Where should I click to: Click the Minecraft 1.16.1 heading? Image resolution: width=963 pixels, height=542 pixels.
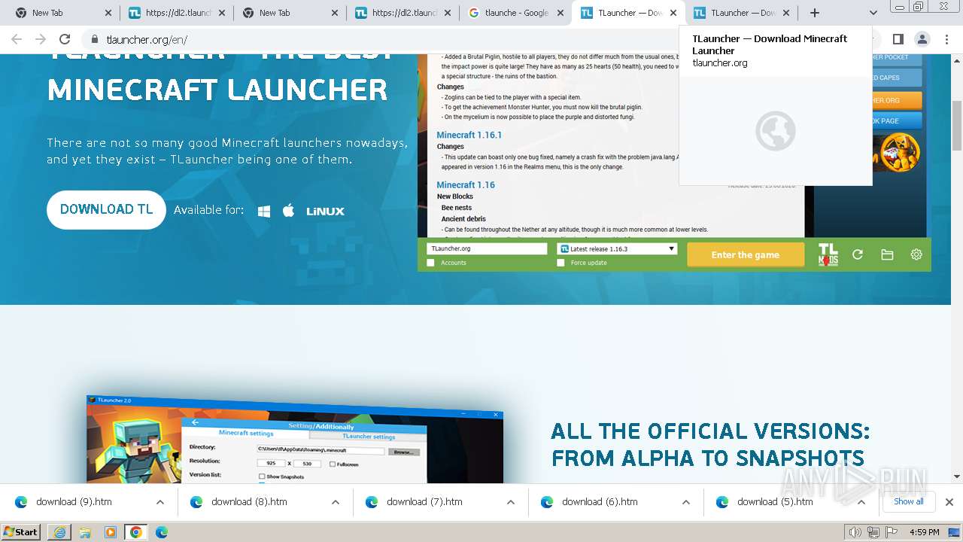[x=469, y=135]
